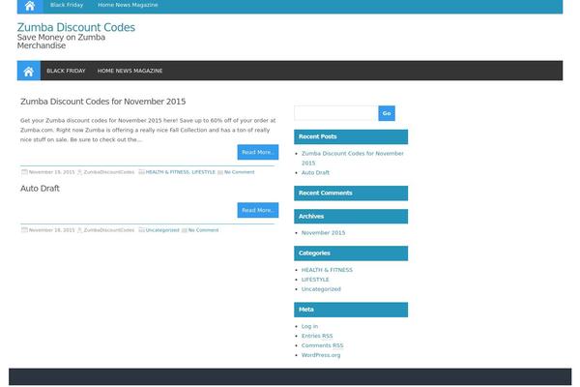
Task: Click Read More for the Auto Draft post
Action: 258,210
